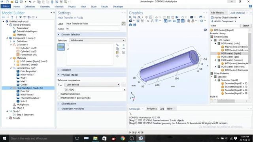This screenshot has height=142, width=253.
Task: Select H2O (water) [gas] in material list
Action: (230, 57)
